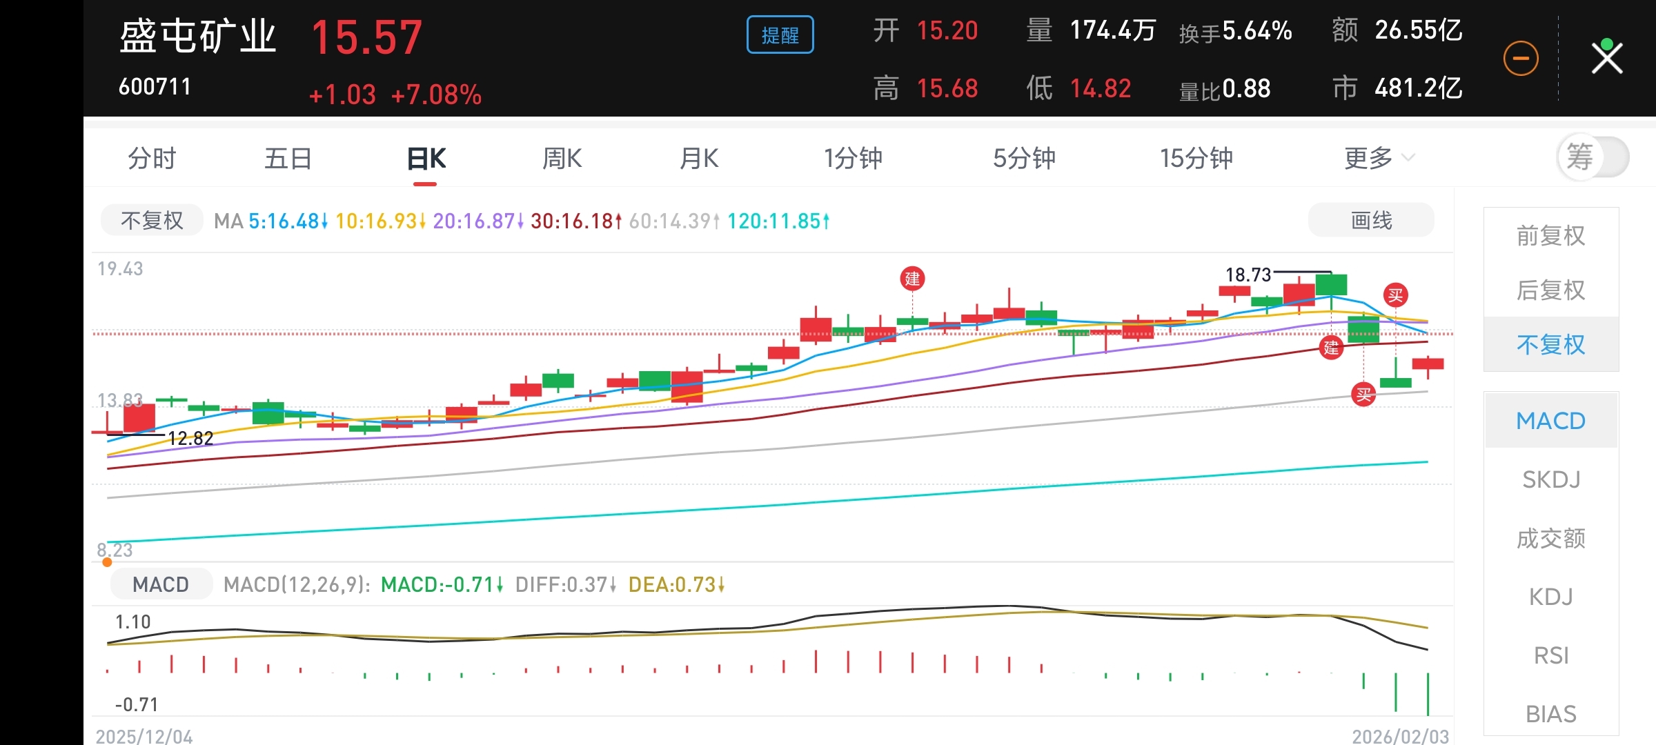The height and width of the screenshot is (745, 1656).
Task: Tap the orange minus remove-from-watchlist icon
Action: [1521, 59]
